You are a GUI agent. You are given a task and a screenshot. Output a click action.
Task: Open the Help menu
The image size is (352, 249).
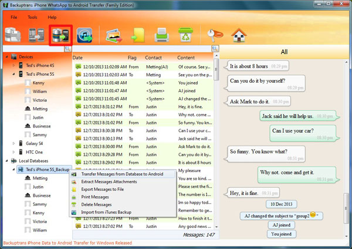tap(52, 17)
